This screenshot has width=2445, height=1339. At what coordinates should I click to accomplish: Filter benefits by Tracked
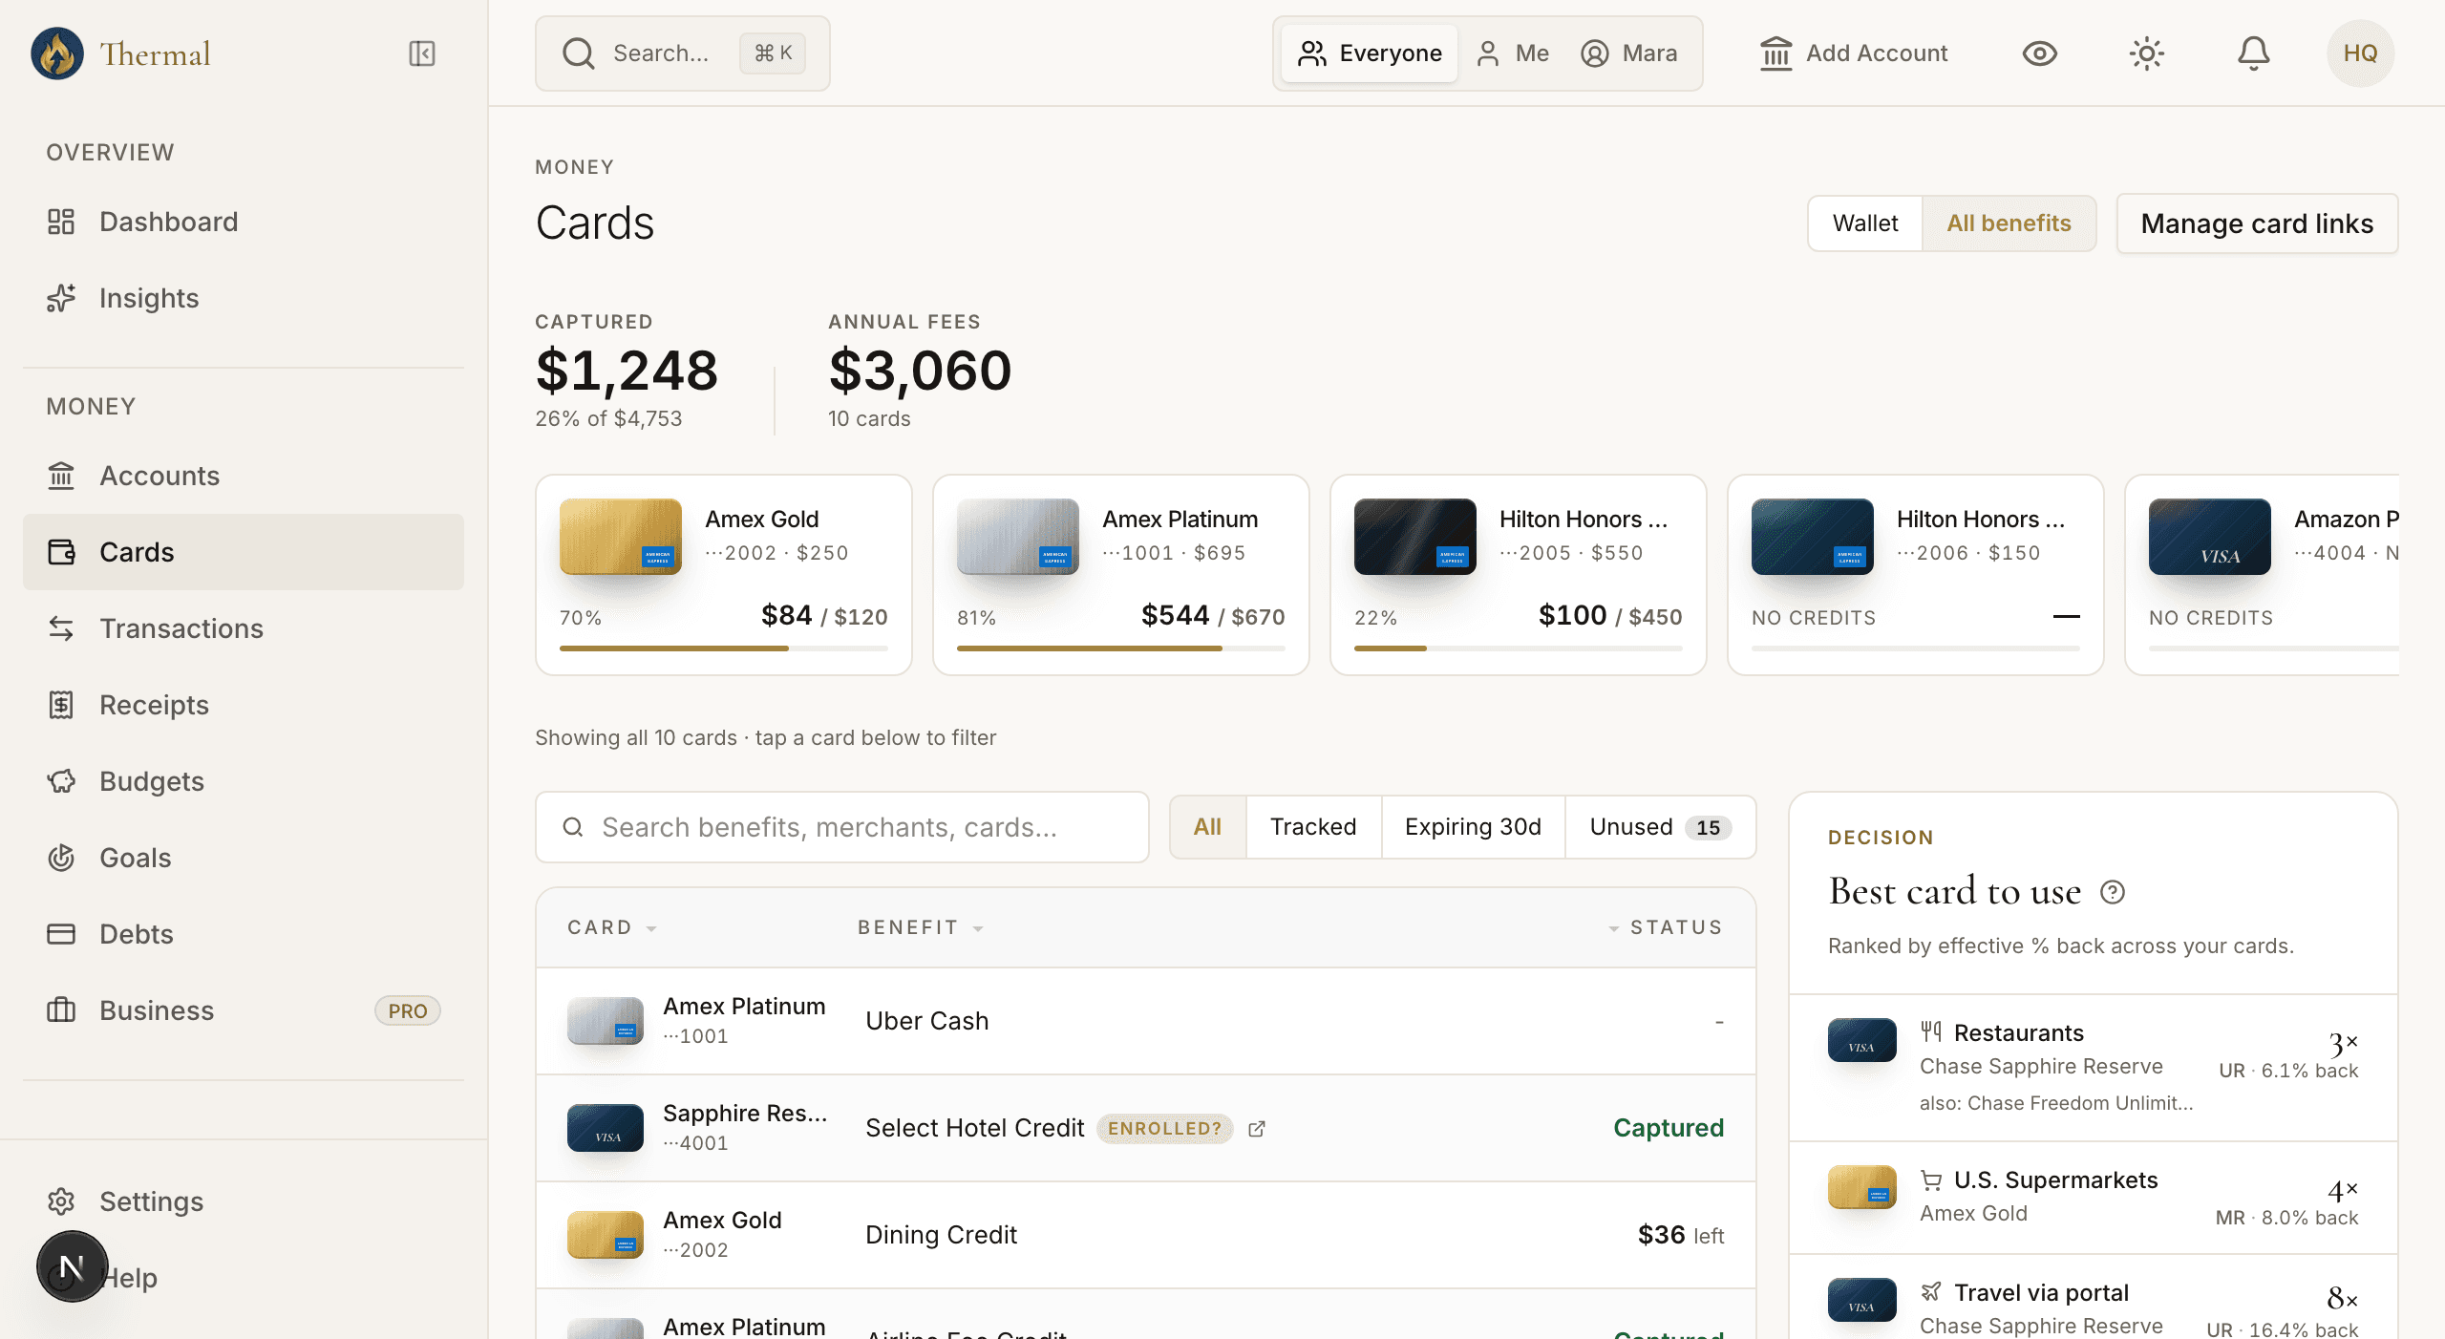[1313, 827]
